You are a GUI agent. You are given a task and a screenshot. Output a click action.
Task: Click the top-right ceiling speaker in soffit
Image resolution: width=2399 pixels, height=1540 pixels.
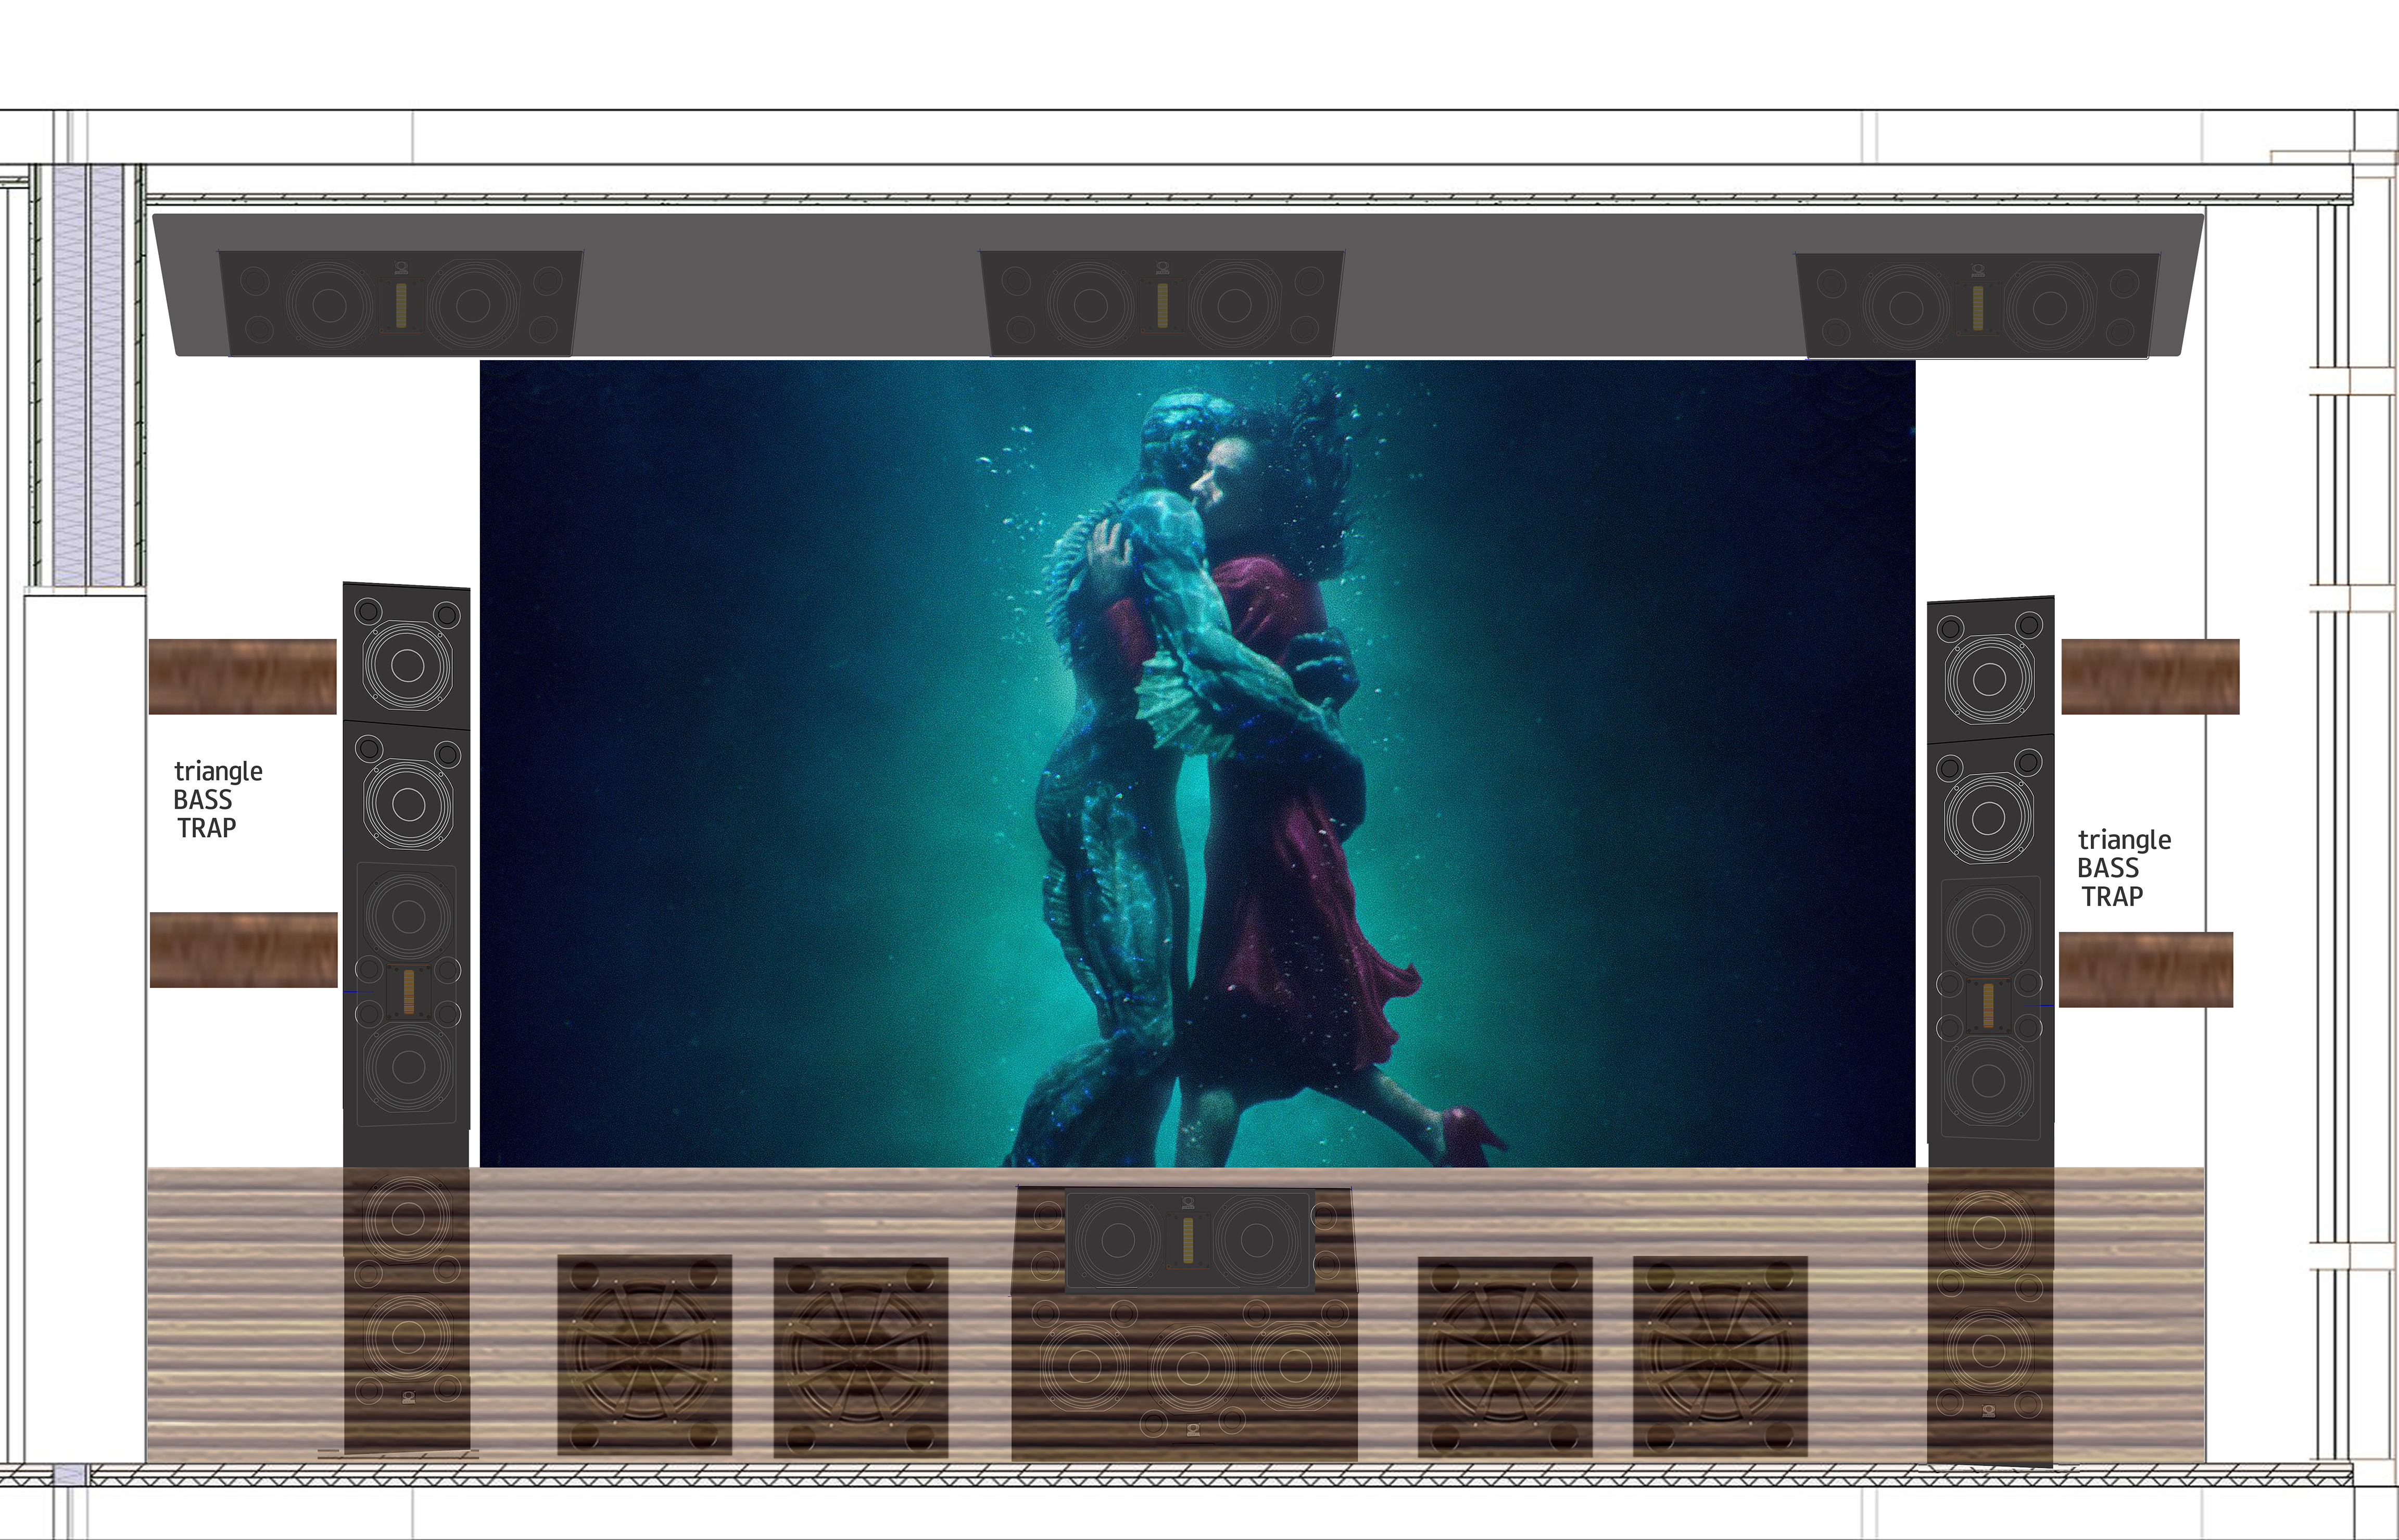1977,305
